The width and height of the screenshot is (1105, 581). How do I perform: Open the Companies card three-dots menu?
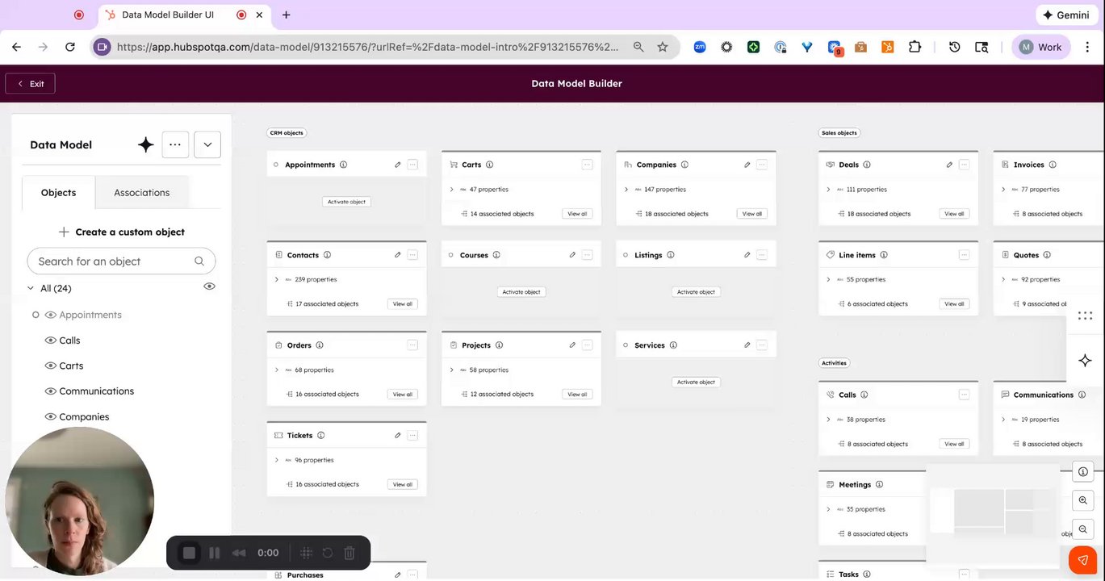point(761,165)
